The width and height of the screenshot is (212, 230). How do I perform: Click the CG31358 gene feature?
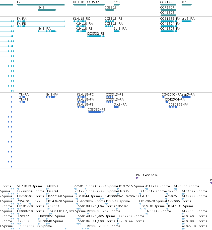(x=168, y=5)
